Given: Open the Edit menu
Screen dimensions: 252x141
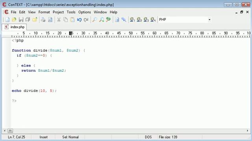Looking at the screenshot, I should click(x=22, y=12).
